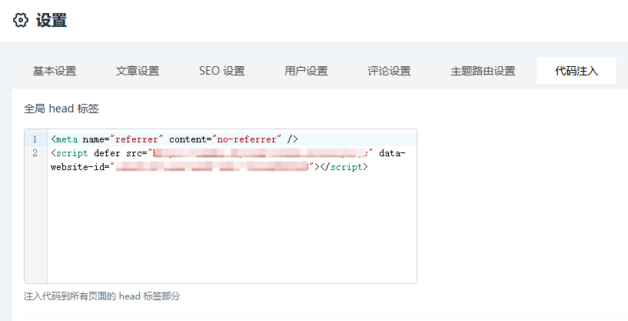Open the 基本设置 tab
The image size is (628, 321).
(55, 72)
